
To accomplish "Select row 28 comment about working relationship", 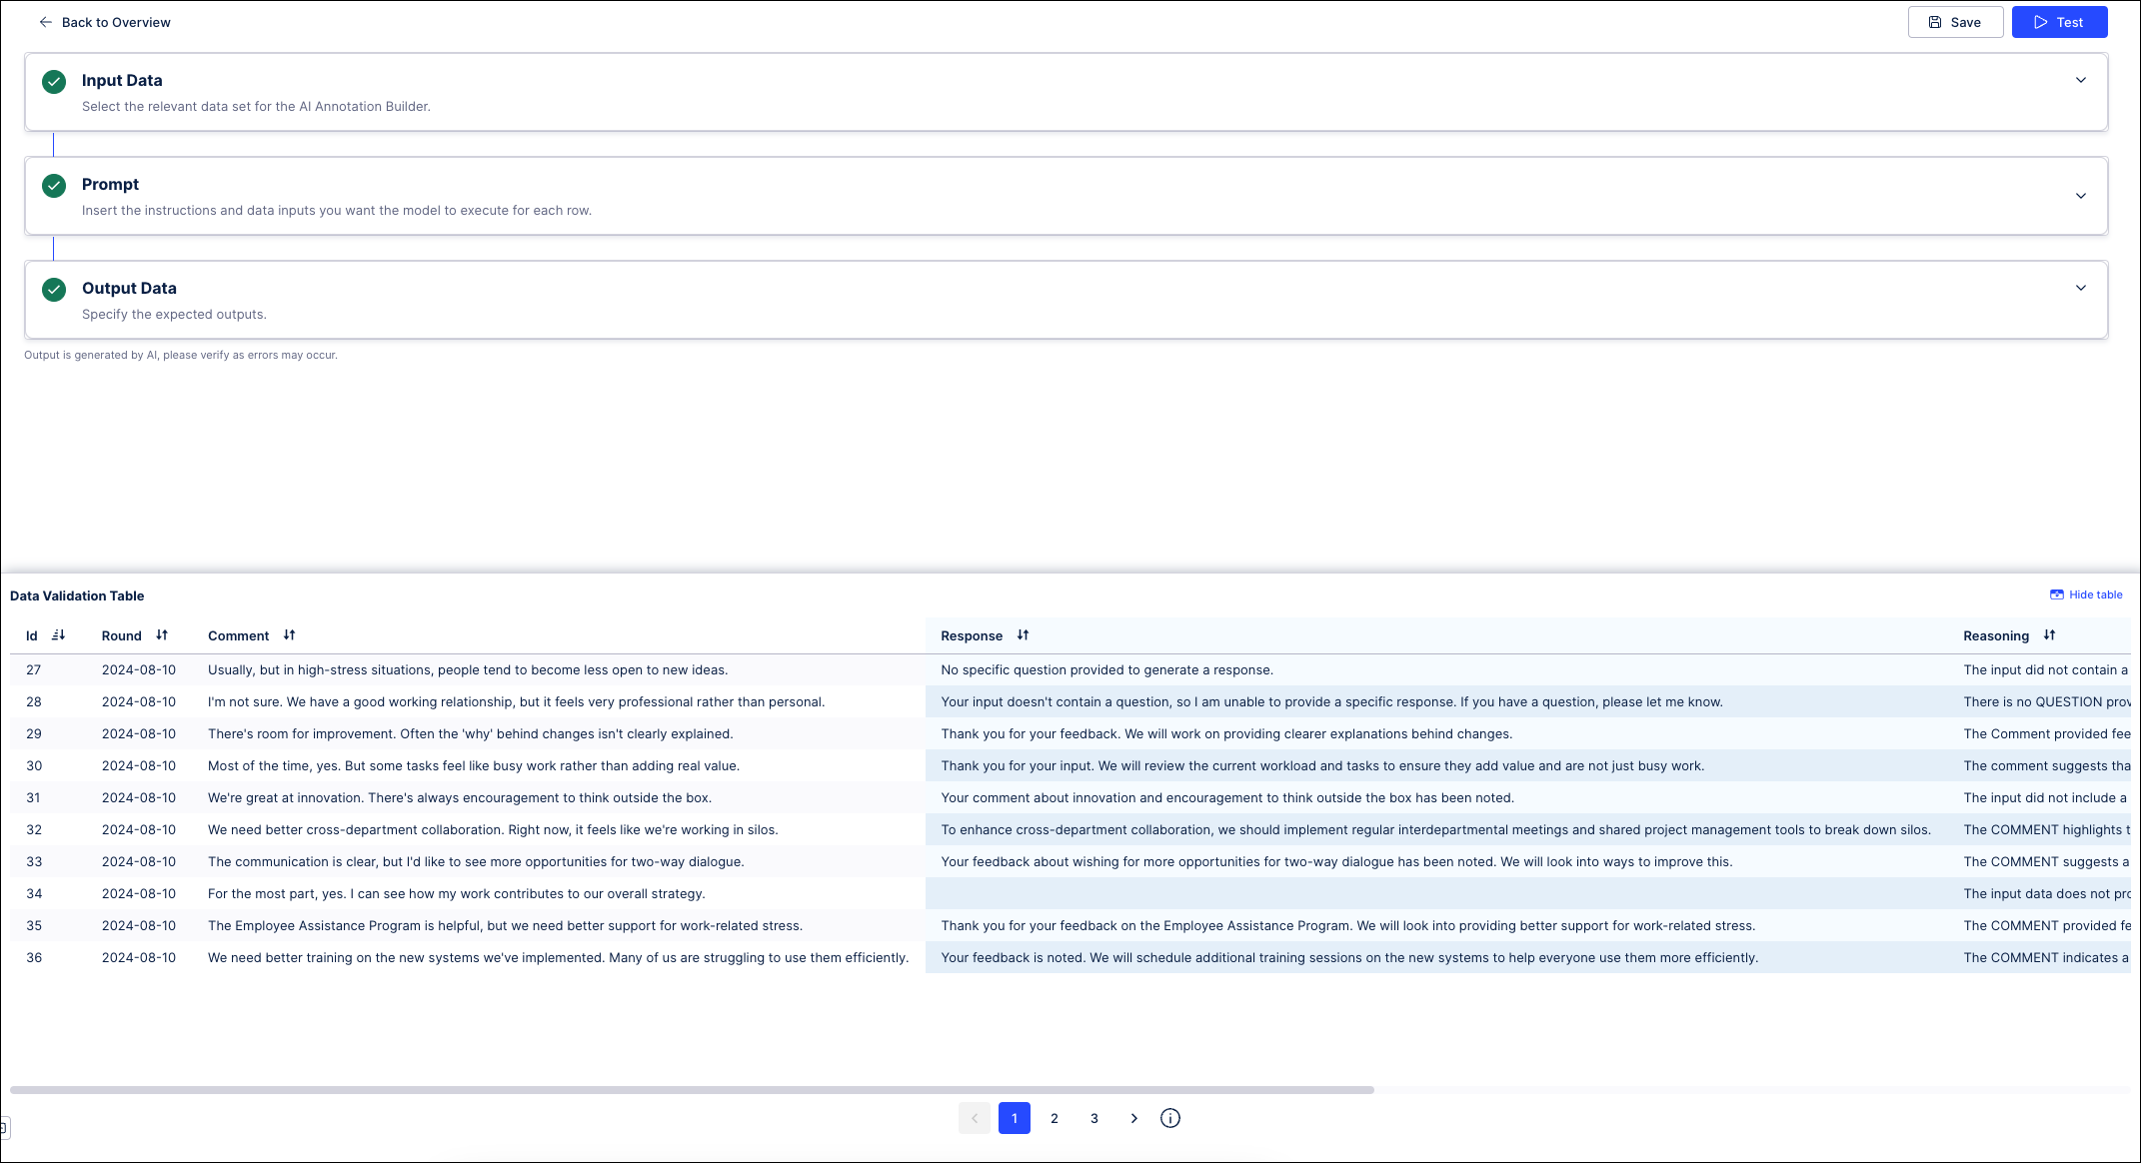I will 516,701.
